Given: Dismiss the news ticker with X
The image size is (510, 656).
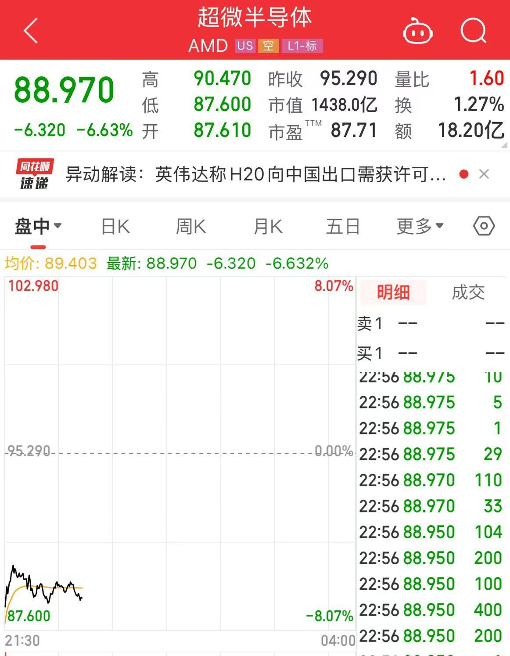Looking at the screenshot, I should tap(484, 174).
